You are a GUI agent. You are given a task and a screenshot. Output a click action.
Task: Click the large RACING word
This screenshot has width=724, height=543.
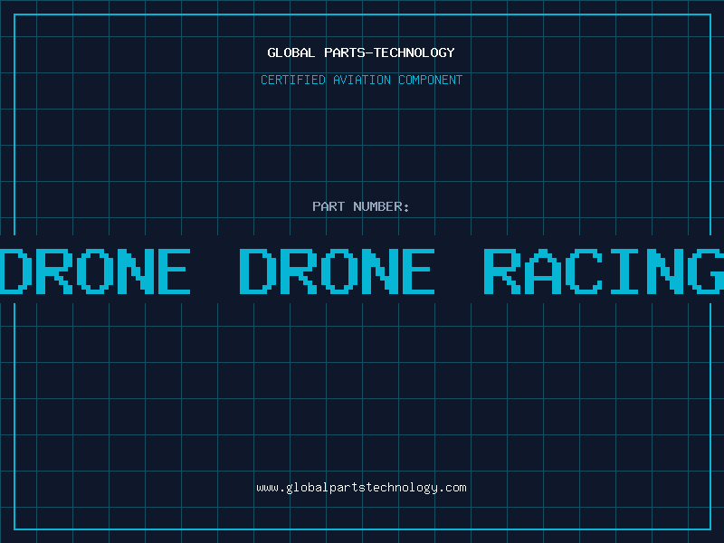click(x=603, y=271)
